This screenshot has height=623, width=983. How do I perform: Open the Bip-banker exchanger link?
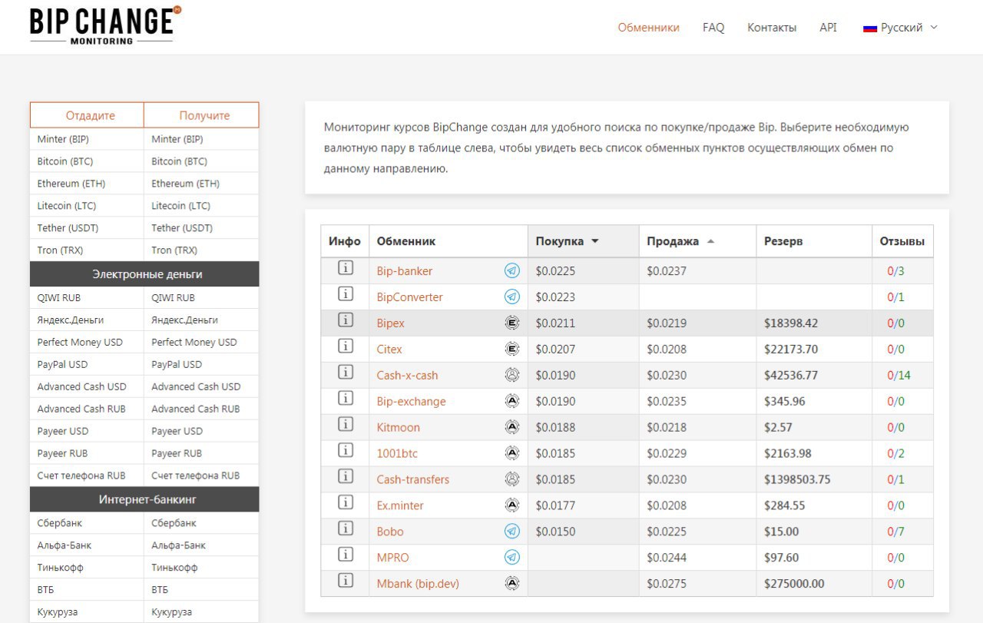pyautogui.click(x=405, y=270)
